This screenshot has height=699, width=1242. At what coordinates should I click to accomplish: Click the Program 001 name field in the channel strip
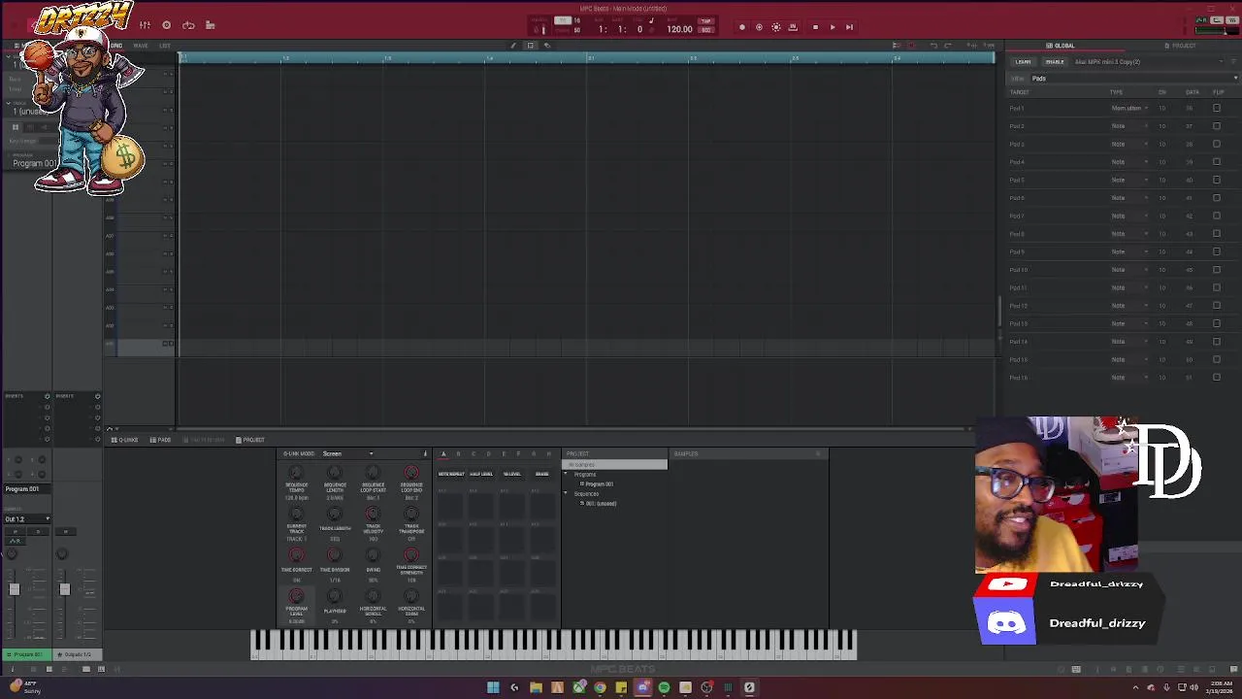(x=27, y=489)
